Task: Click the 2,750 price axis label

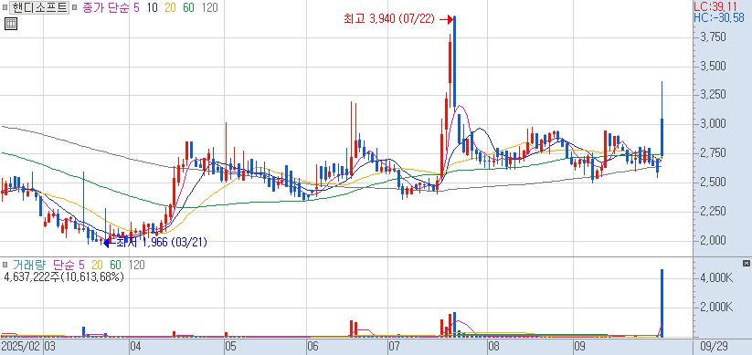Action: pos(712,152)
